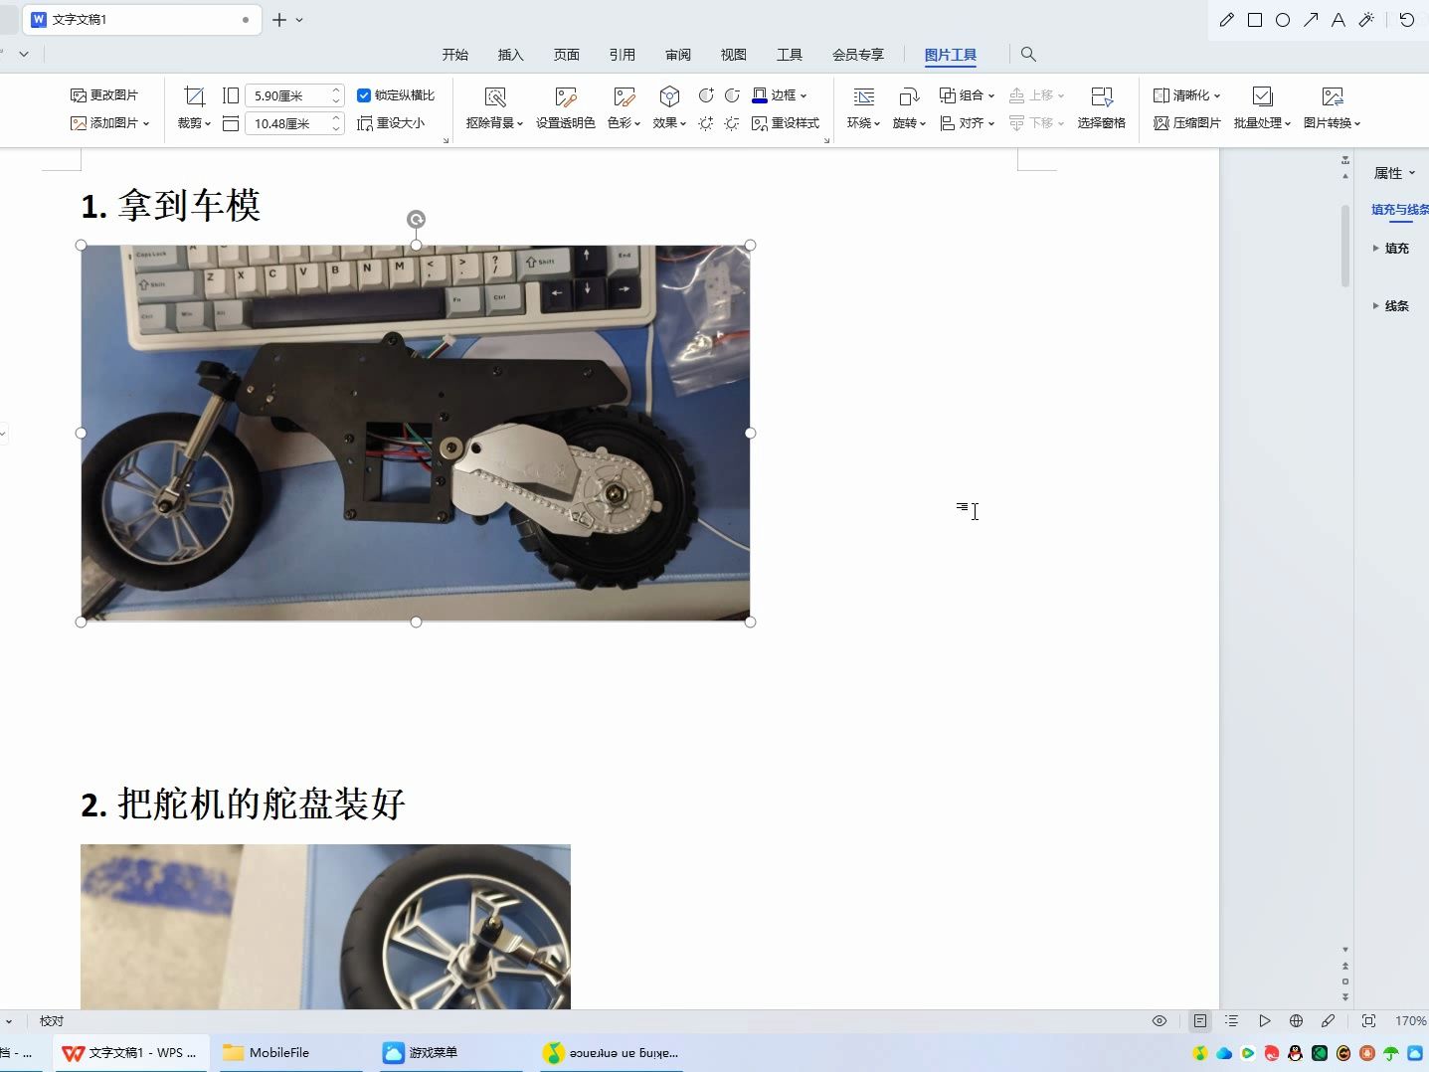This screenshot has width=1429, height=1072.
Task: Click the picture height input field 5.90厘米
Action: tap(286, 95)
